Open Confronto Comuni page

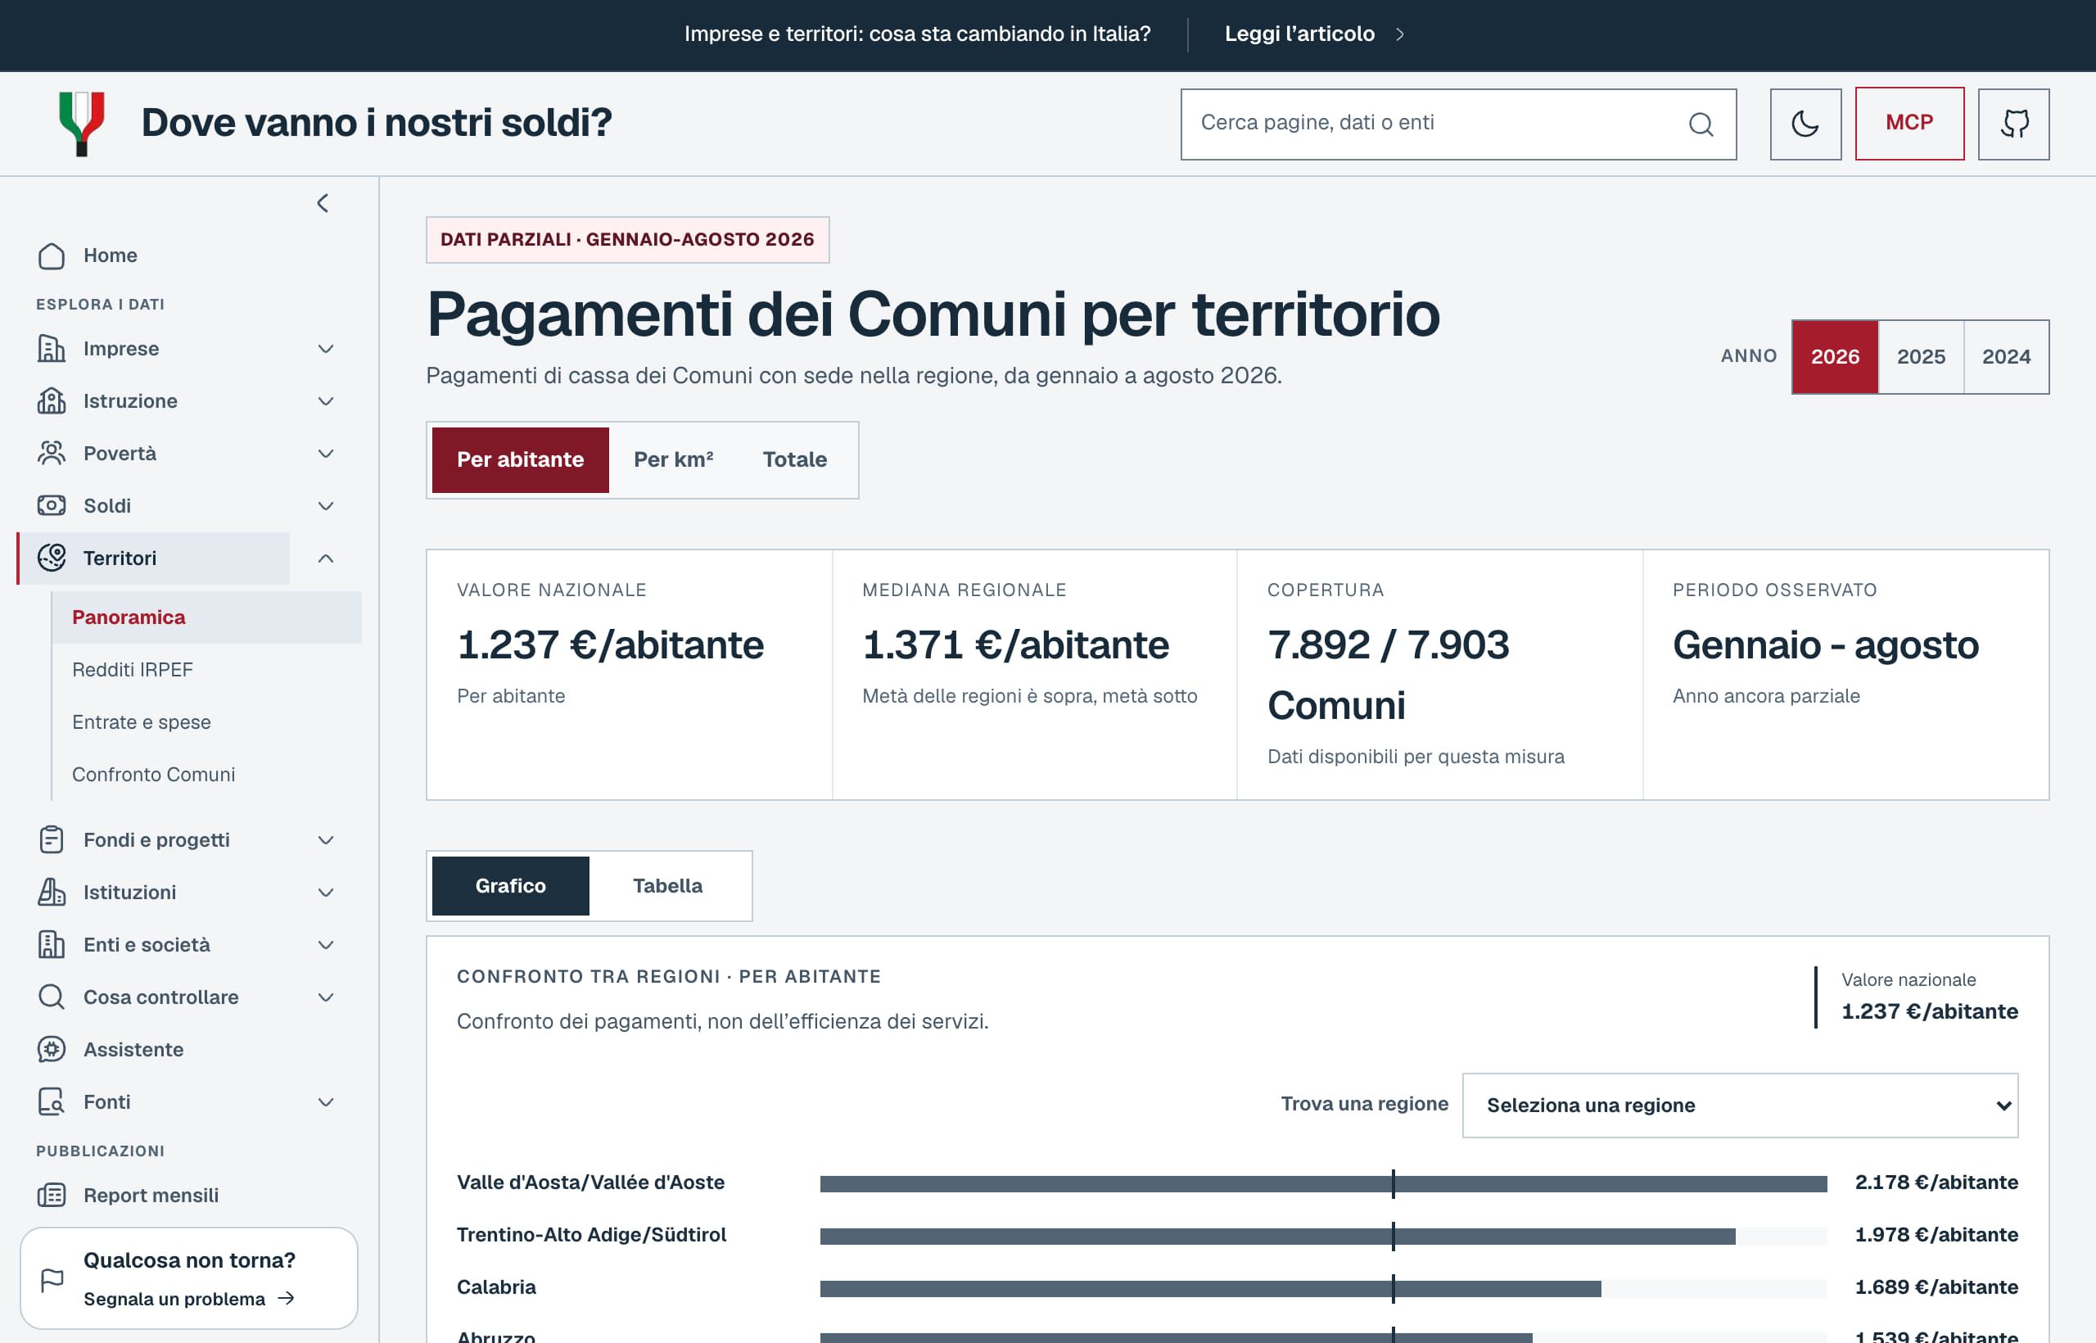click(153, 775)
